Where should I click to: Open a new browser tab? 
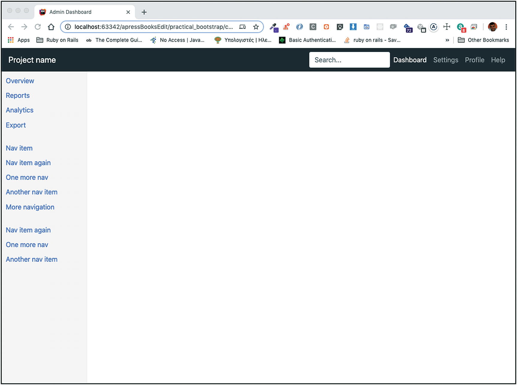(144, 12)
